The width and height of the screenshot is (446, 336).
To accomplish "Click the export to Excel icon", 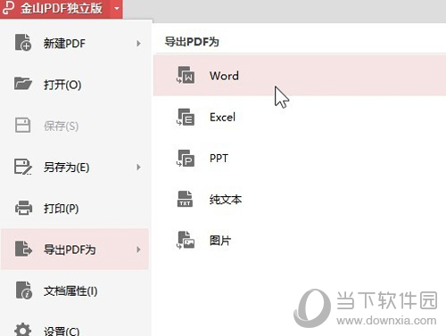I will 186,117.
